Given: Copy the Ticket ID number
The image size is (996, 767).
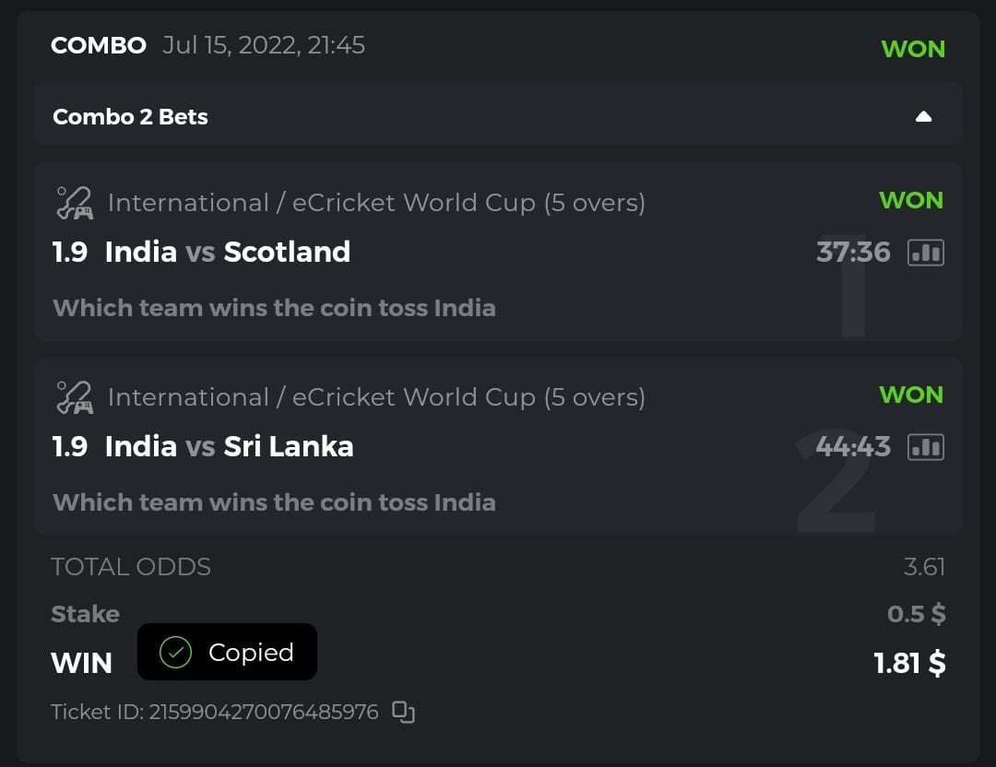Looking at the screenshot, I should click(403, 712).
